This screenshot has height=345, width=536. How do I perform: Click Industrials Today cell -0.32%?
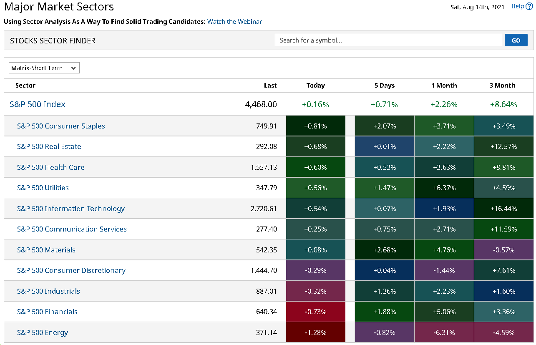click(x=316, y=291)
